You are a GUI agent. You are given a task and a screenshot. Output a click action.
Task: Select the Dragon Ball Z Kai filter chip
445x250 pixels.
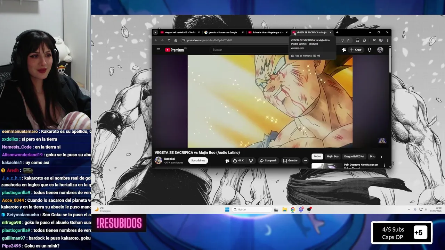[x=354, y=157]
